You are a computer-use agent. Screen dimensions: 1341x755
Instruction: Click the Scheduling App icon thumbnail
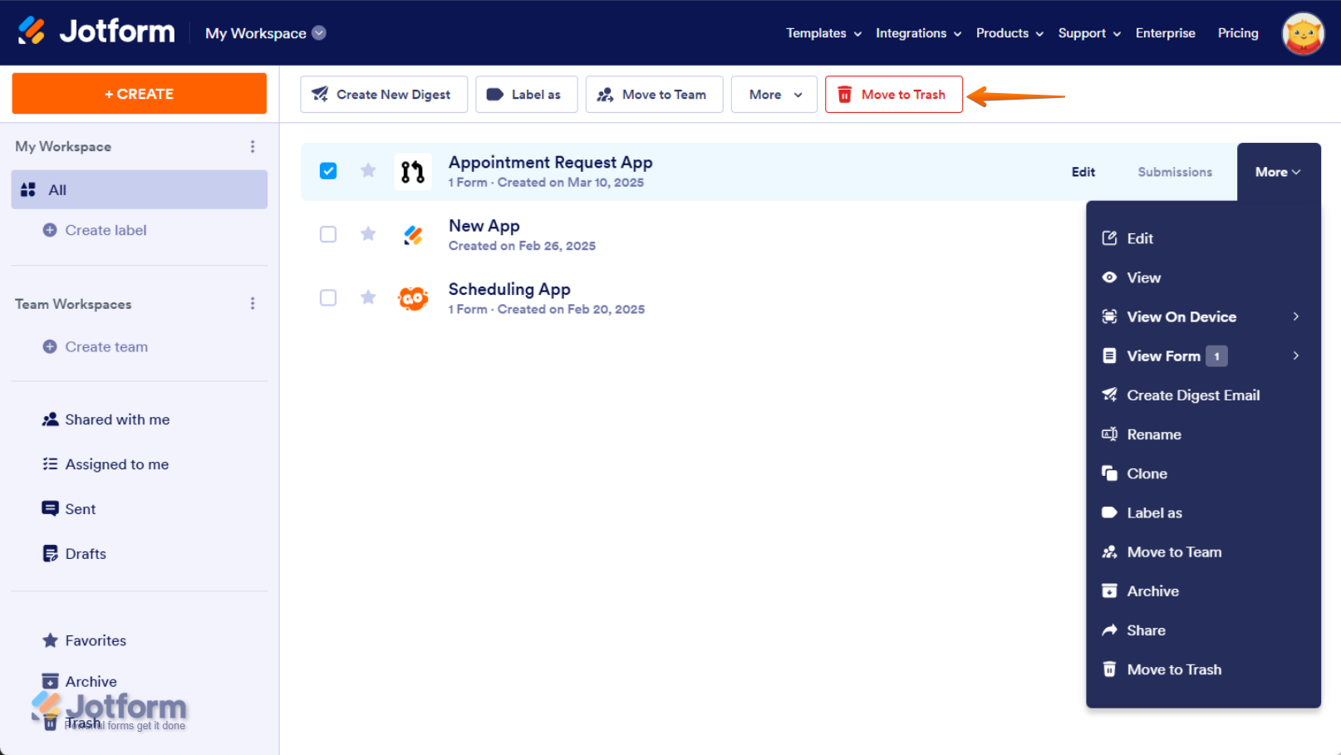click(413, 298)
